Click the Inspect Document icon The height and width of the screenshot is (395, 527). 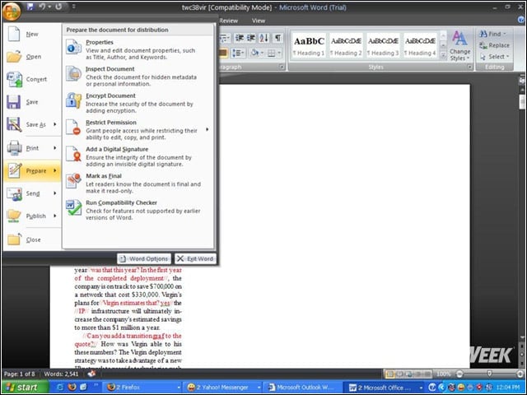(x=73, y=73)
